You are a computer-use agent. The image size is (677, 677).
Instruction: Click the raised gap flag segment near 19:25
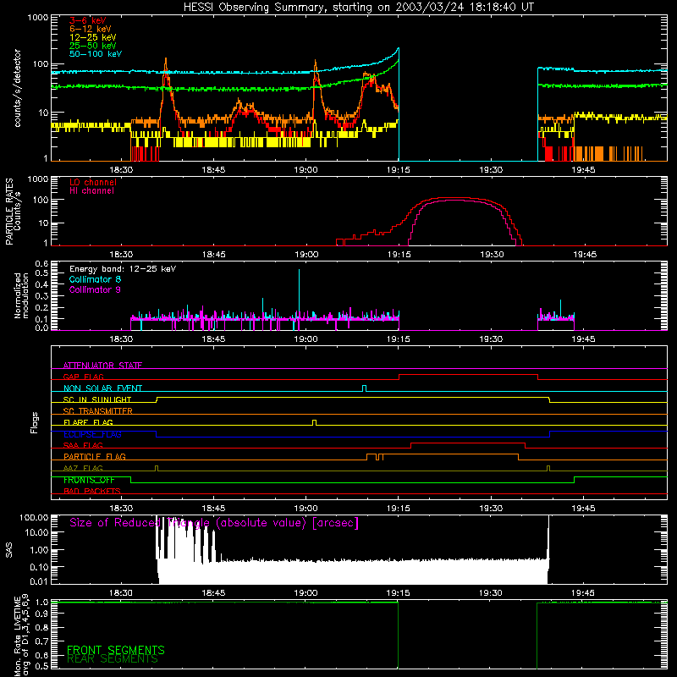469,375
